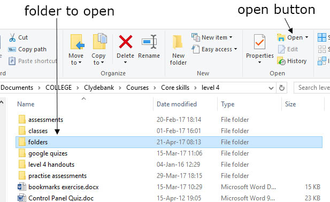Click the greyed Paste shortcut item
Viewport: 330px width, 202px height.
coord(33,61)
